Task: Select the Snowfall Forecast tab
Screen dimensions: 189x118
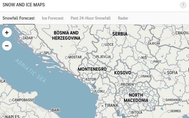Action: pyautogui.click(x=18, y=18)
